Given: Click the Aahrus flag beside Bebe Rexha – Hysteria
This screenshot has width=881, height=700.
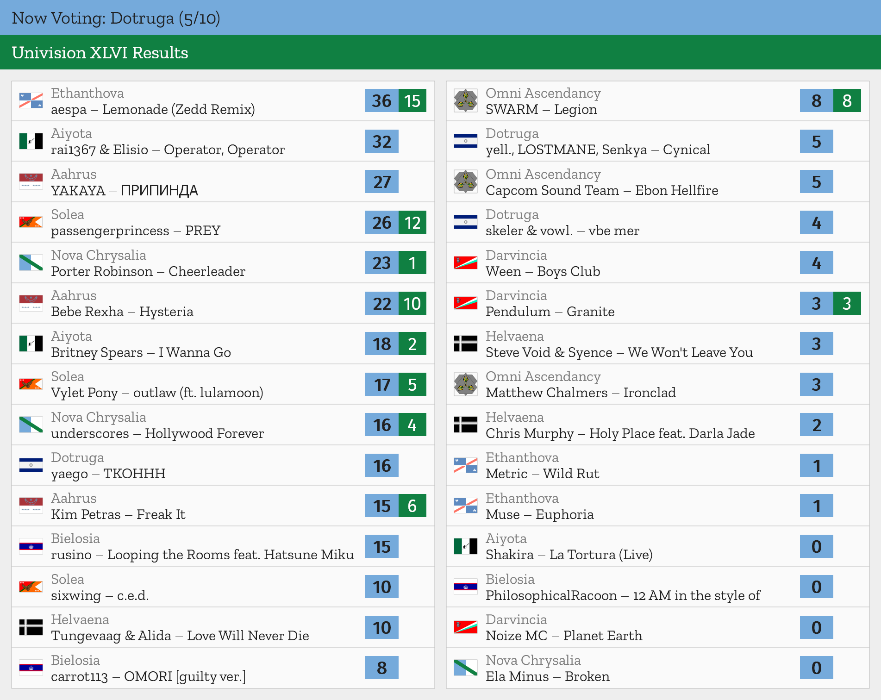Looking at the screenshot, I should point(31,303).
